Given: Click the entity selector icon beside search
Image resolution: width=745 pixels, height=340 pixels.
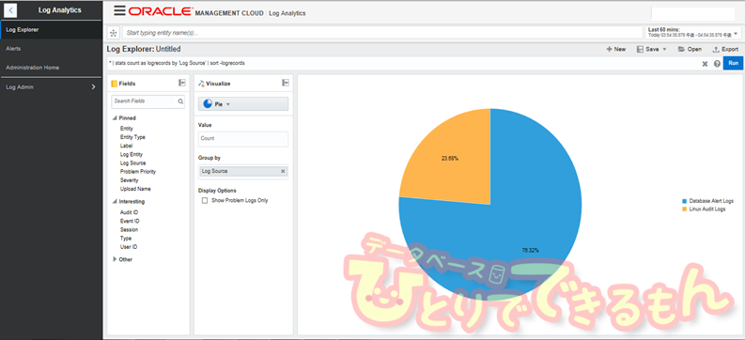Looking at the screenshot, I should click(113, 33).
